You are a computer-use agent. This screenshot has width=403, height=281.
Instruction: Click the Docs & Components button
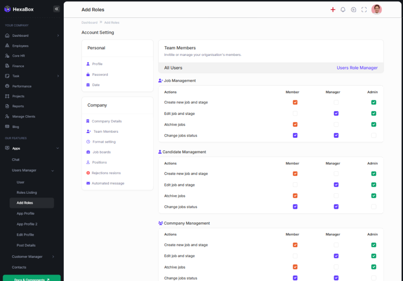click(32, 279)
